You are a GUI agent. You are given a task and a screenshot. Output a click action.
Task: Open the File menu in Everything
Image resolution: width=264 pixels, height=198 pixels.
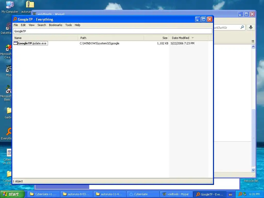click(16, 25)
